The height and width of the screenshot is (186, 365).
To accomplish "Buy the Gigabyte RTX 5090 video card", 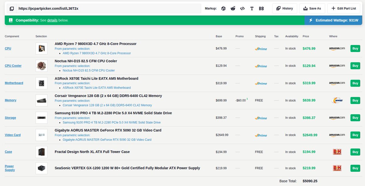I will [x=355, y=135].
